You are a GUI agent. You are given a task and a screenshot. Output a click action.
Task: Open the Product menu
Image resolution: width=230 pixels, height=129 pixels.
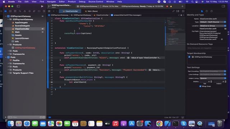[x=72, y=1]
